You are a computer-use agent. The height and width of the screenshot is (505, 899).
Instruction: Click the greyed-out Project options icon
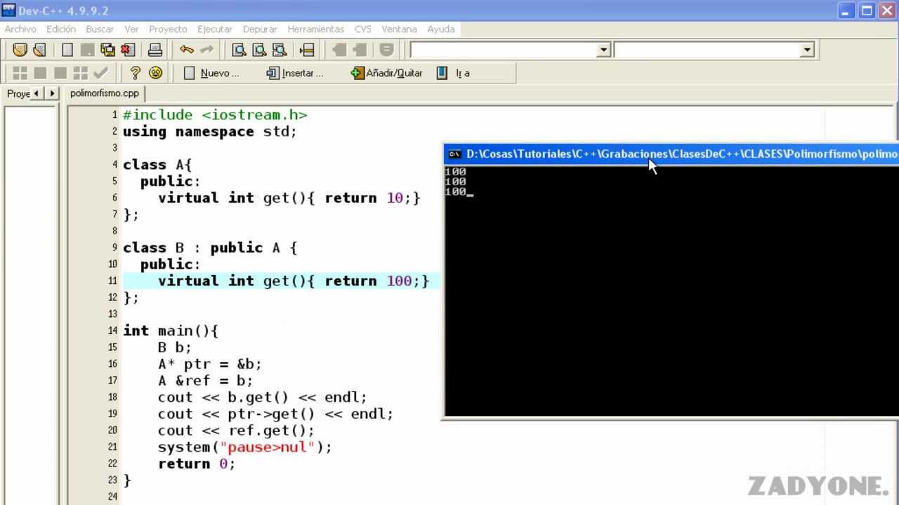(x=386, y=50)
